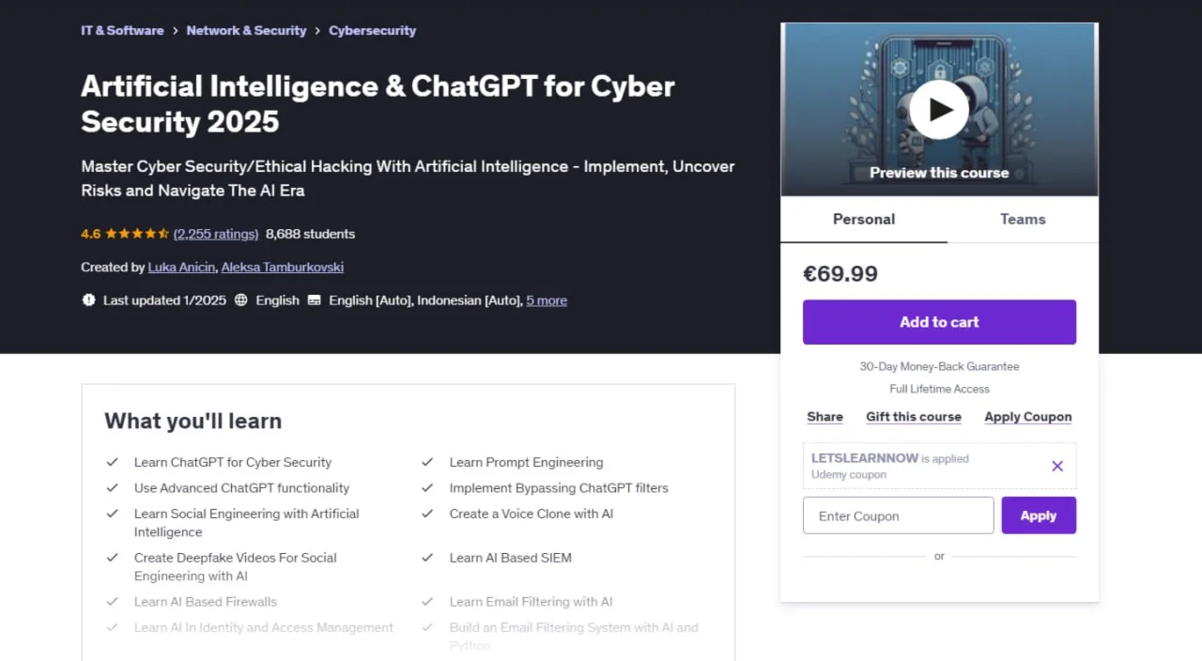Screen dimensions: 1202x661
Task: Open instructor Luka Anicin's profile
Action: click(x=181, y=268)
